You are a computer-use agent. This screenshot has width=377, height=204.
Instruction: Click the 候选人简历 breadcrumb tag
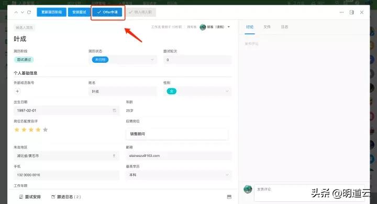pos(24,28)
